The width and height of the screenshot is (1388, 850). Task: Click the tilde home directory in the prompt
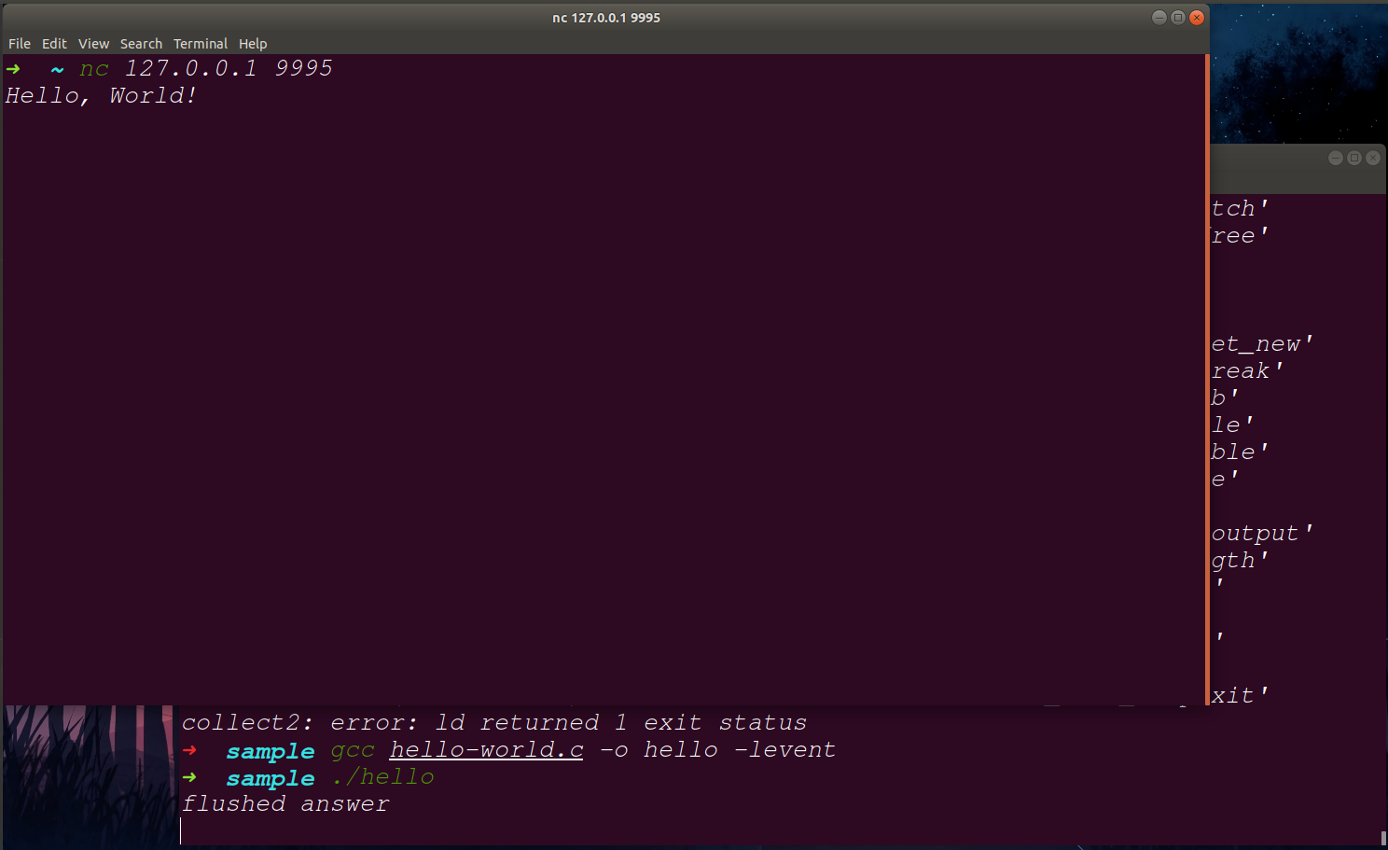pyautogui.click(x=58, y=70)
